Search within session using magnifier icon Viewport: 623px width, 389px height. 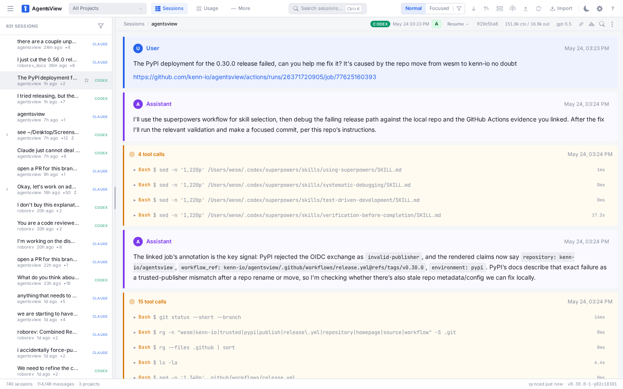click(602, 24)
